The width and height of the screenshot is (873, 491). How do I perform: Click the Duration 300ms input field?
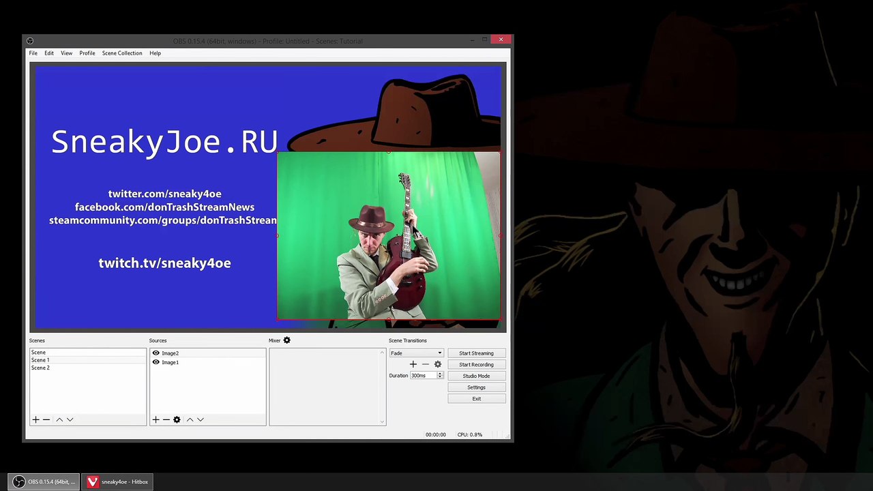(423, 376)
